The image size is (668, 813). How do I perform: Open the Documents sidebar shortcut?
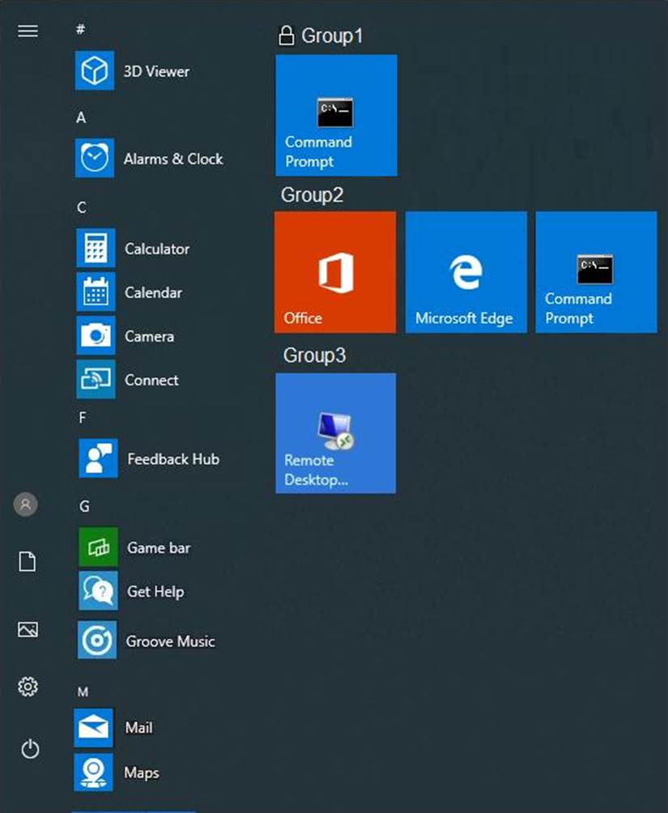[x=28, y=562]
